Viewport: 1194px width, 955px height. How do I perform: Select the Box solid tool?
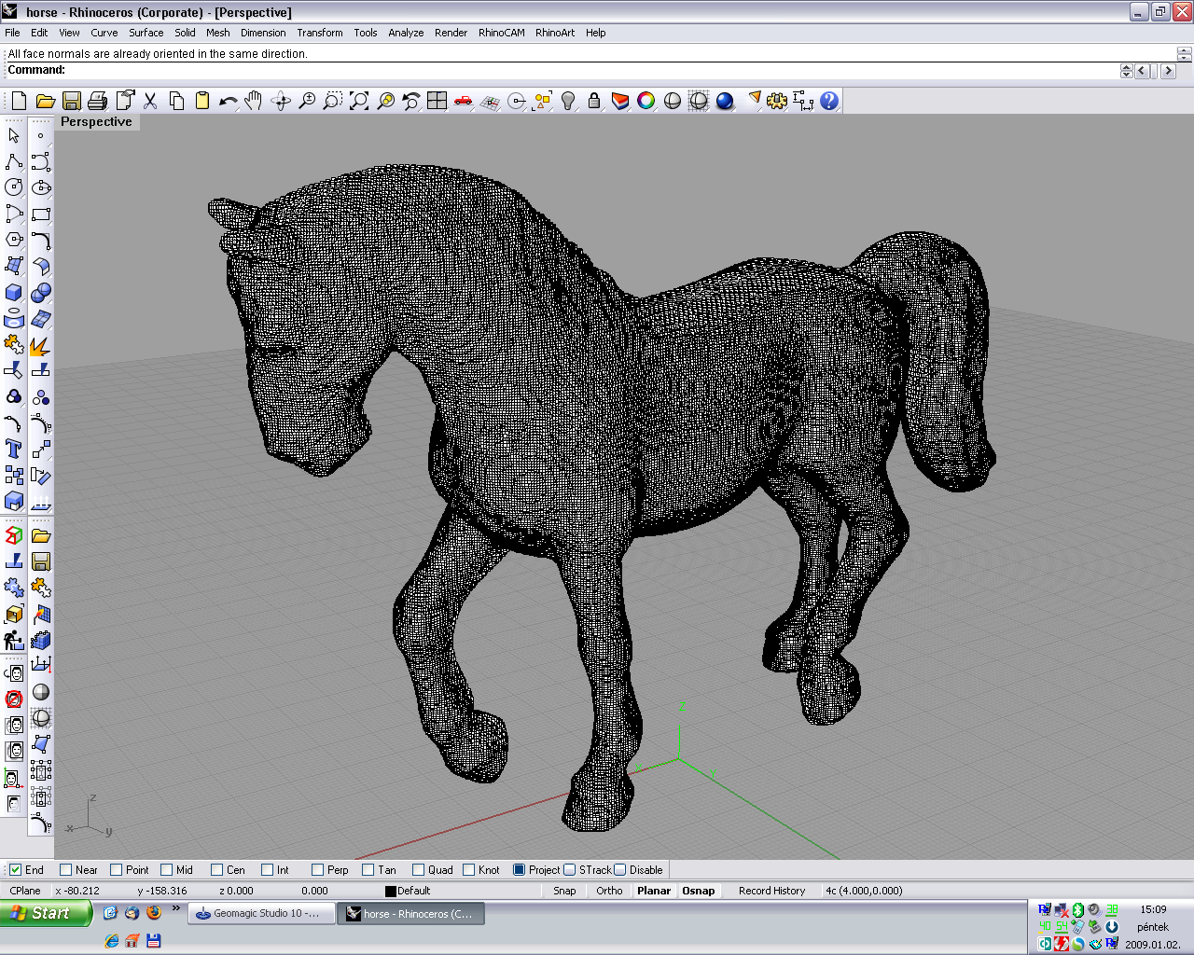click(14, 292)
